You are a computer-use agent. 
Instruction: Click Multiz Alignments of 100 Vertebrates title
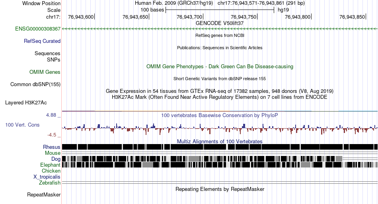(x=220, y=141)
